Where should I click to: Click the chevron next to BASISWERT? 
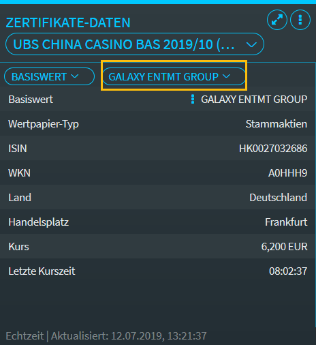pyautogui.click(x=75, y=76)
